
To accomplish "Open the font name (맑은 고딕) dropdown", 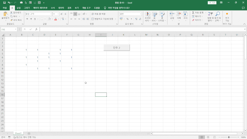I will [x=51, y=14].
